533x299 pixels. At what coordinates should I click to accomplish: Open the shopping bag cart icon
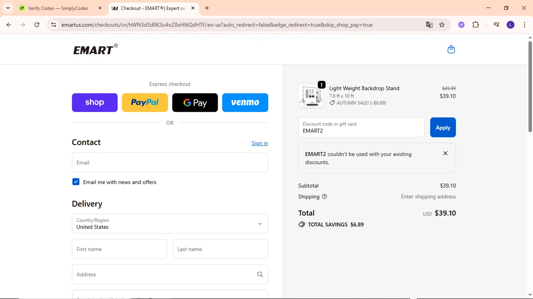click(451, 49)
